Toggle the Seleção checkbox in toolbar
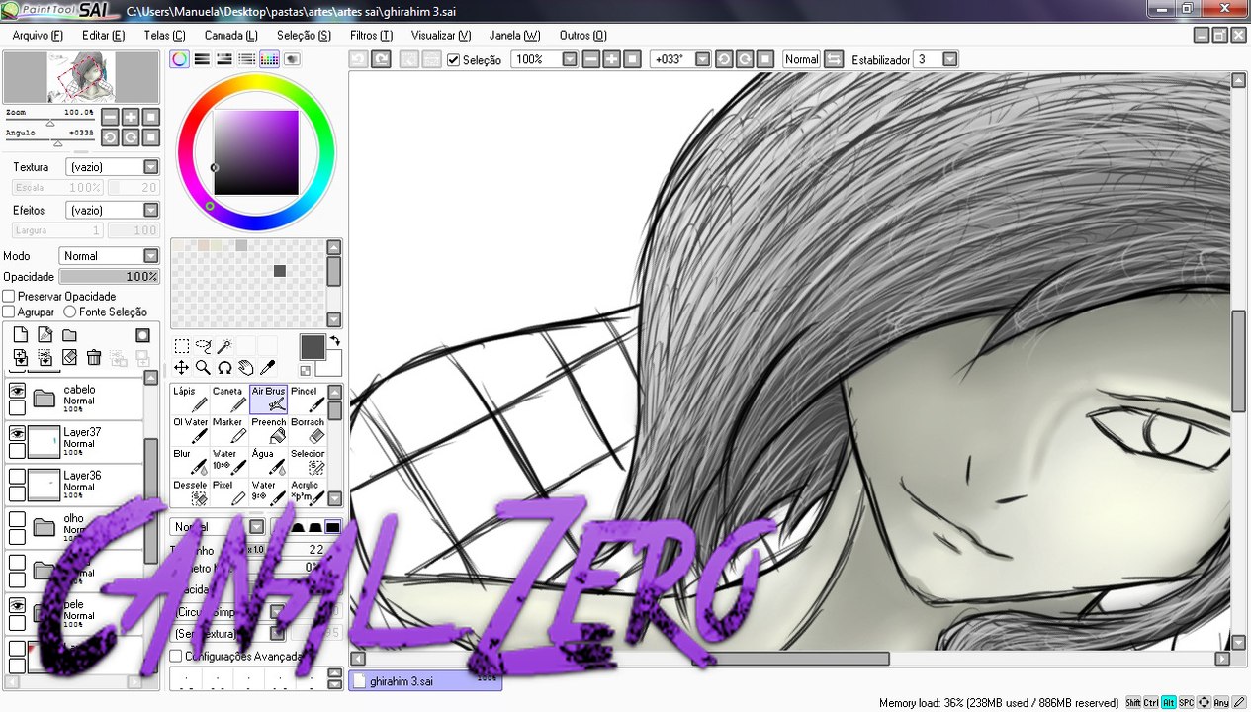 click(453, 60)
